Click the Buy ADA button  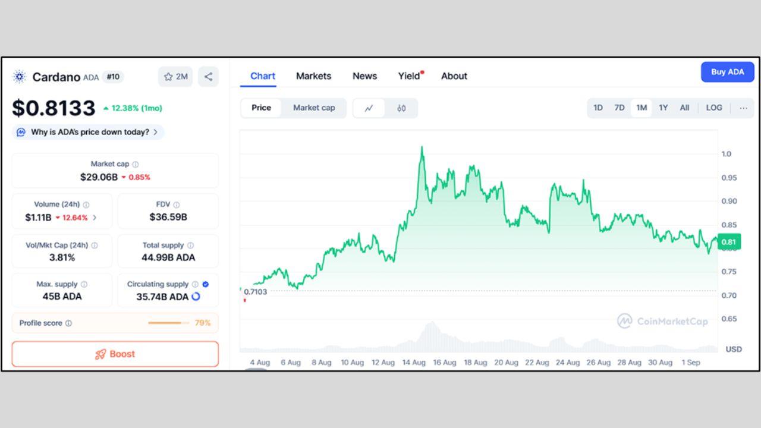[x=727, y=72]
